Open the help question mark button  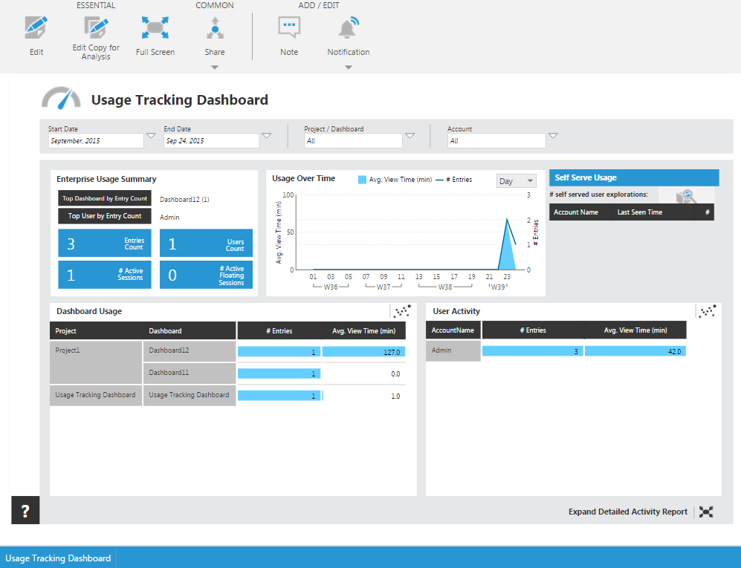point(25,510)
